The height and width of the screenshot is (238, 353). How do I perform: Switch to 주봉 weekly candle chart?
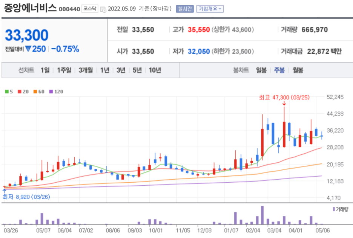(x=279, y=70)
